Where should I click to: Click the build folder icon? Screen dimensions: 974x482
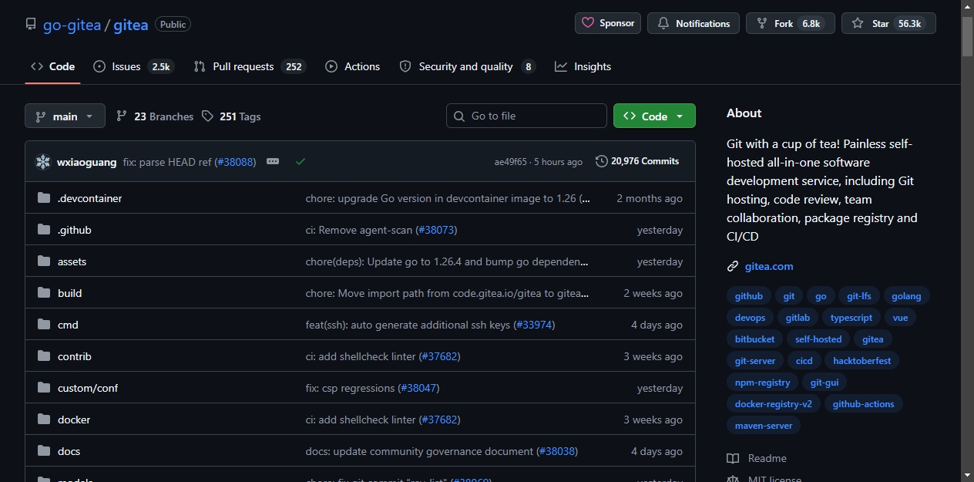pyautogui.click(x=44, y=293)
